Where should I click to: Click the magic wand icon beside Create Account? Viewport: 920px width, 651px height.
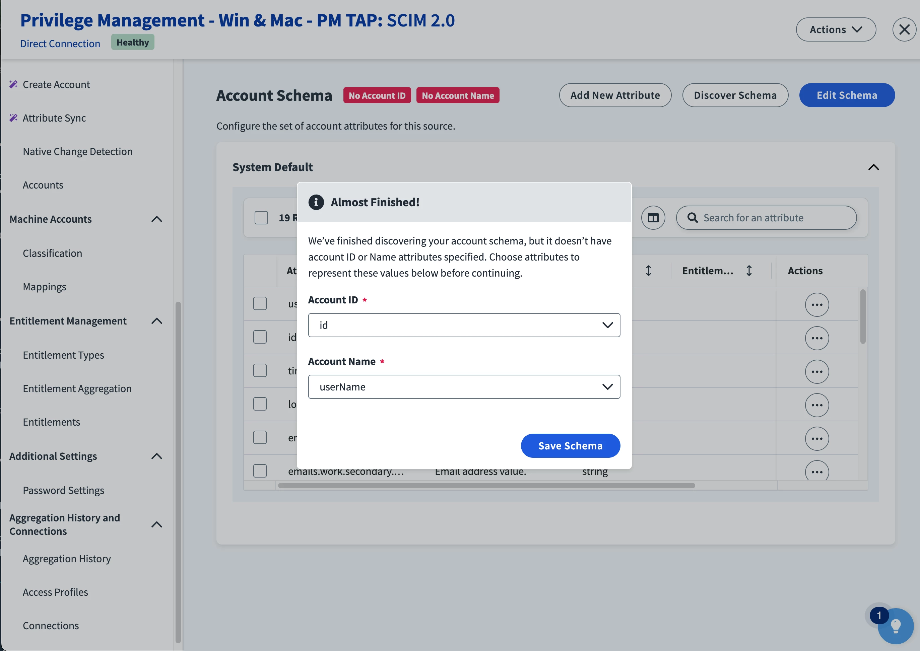[x=13, y=84]
